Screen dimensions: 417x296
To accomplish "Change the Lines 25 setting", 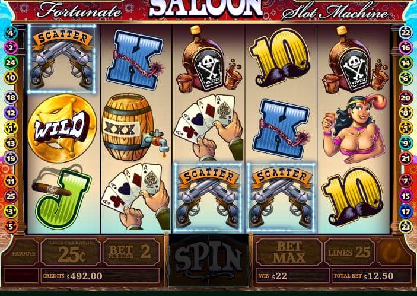I will [x=349, y=252].
